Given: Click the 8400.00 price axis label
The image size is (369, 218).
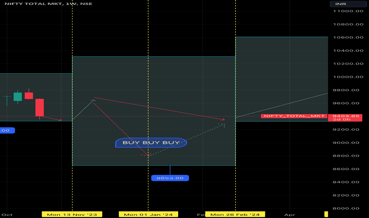Looking at the screenshot, I should point(346,182).
